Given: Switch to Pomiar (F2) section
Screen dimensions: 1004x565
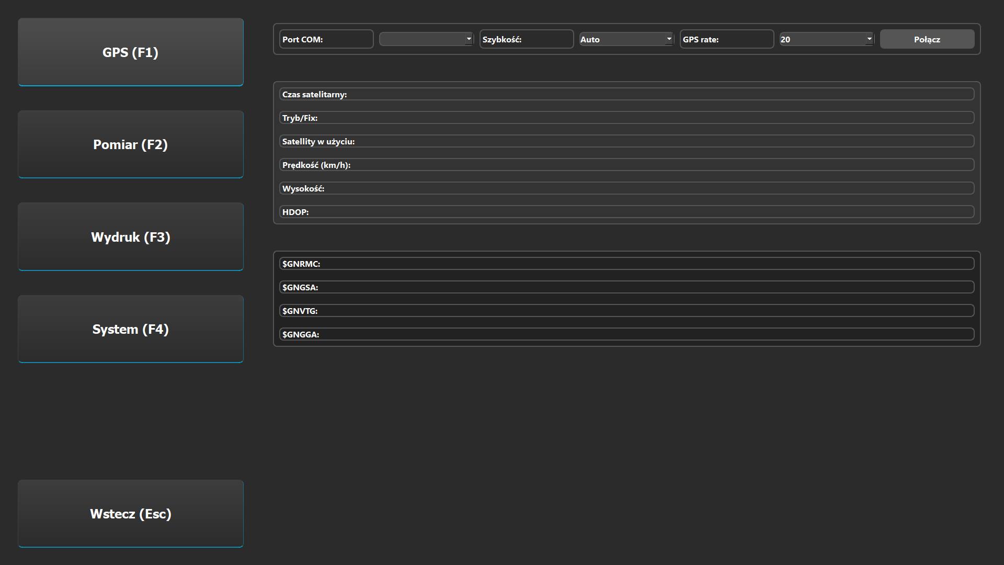Looking at the screenshot, I should tap(131, 144).
